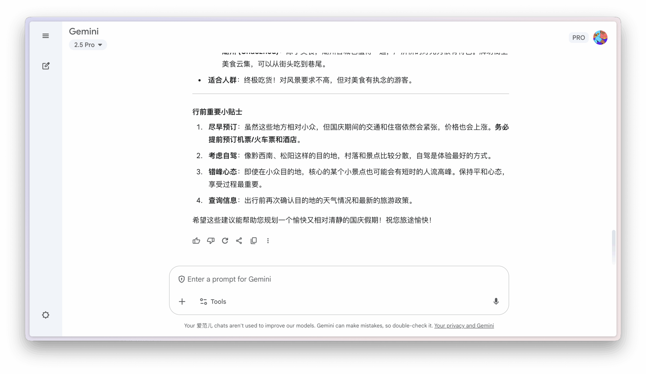The image size is (646, 374).
Task: Give a thumbs down to the response
Action: [210, 241]
